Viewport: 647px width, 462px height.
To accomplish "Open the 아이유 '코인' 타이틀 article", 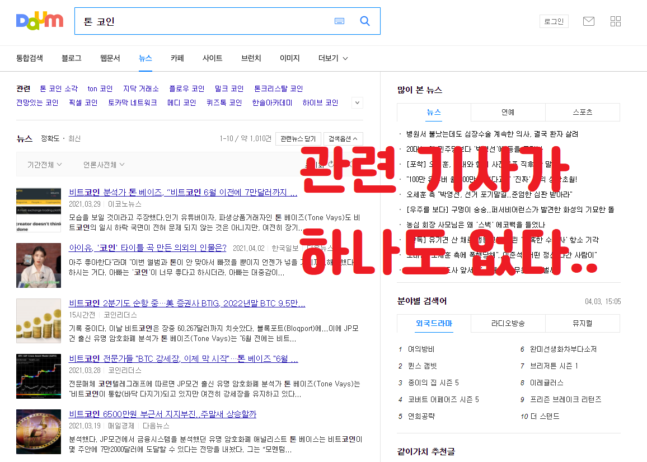I will coord(148,248).
